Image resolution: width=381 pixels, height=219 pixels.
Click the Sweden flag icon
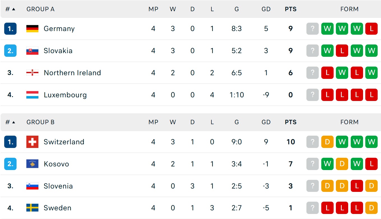point(32,208)
